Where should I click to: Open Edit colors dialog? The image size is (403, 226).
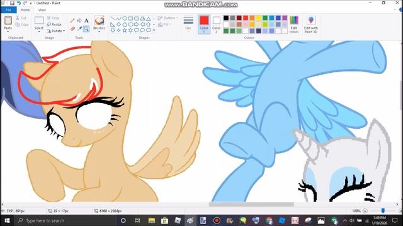click(x=294, y=24)
